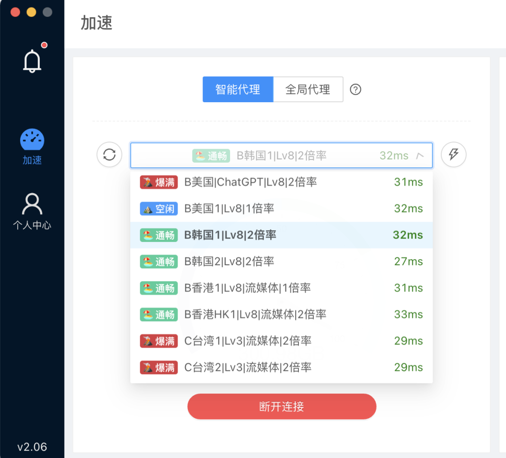
Task: Open the notification bell
Action: tap(32, 60)
